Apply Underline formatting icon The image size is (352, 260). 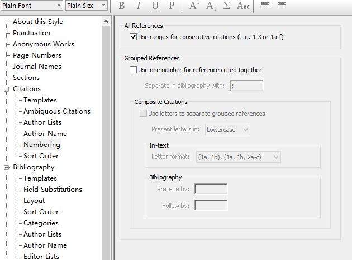[x=155, y=6]
